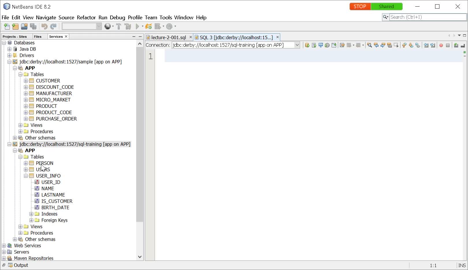
Task: Click the New Project toolbar icon
Action: coord(16,26)
